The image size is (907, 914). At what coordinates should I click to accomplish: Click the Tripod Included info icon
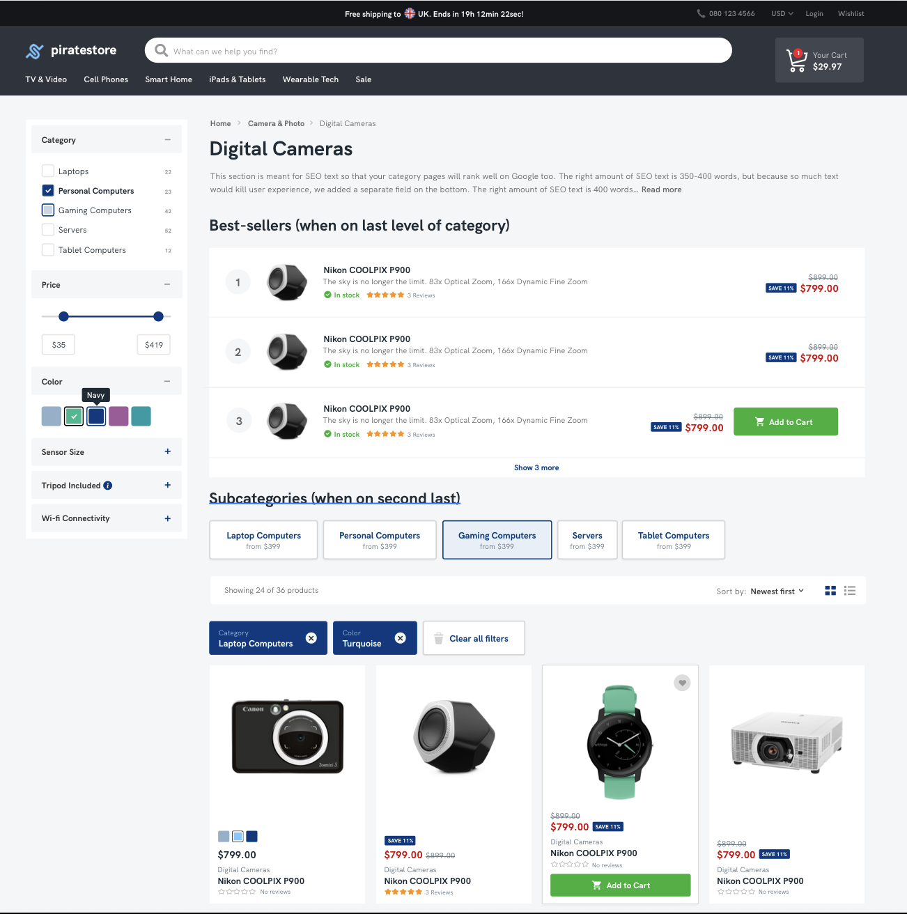[108, 486]
